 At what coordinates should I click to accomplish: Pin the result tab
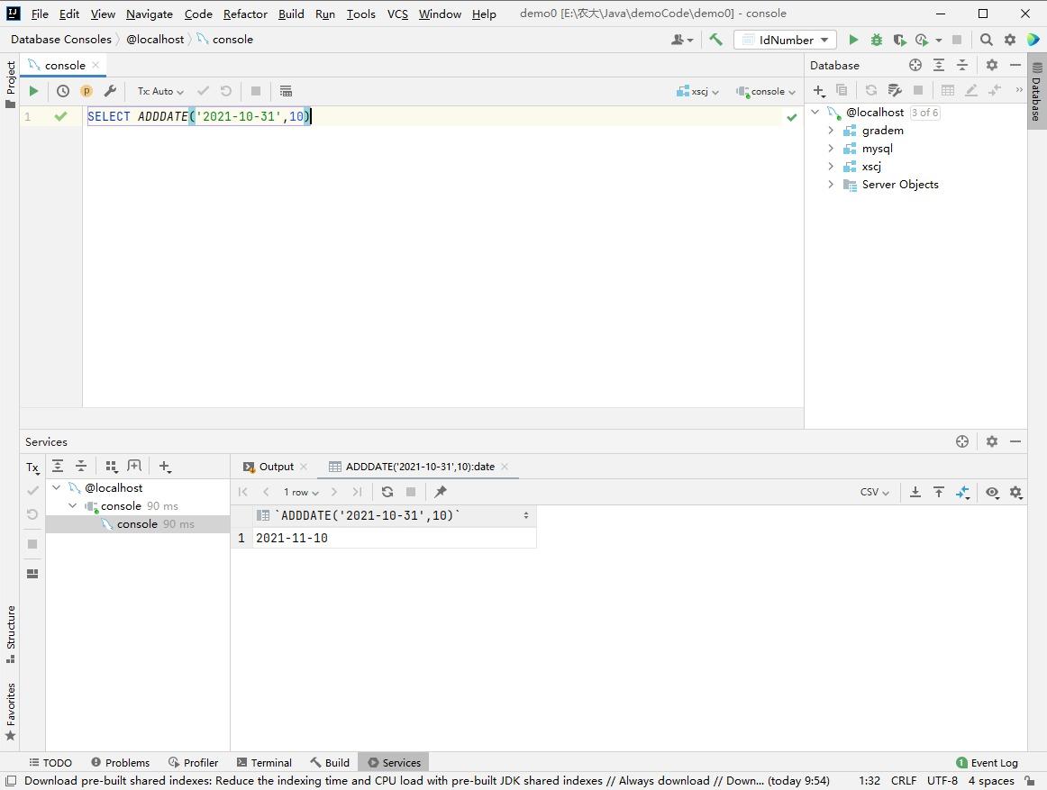441,492
